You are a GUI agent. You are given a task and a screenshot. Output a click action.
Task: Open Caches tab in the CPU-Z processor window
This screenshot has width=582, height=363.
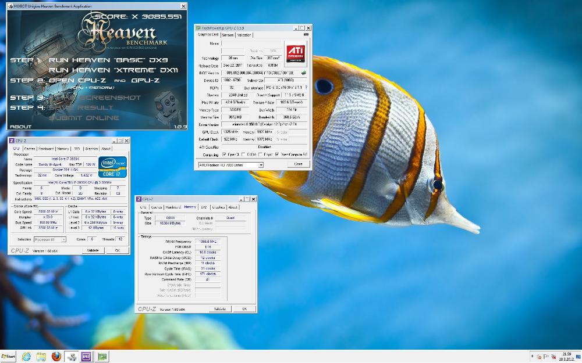pyautogui.click(x=29, y=149)
